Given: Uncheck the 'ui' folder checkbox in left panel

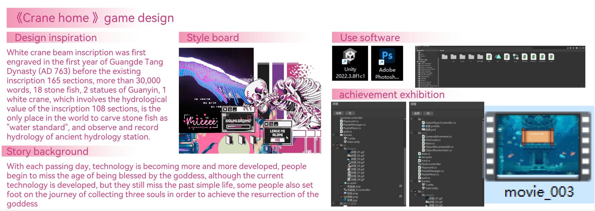Looking at the screenshot, I should pos(337,145).
